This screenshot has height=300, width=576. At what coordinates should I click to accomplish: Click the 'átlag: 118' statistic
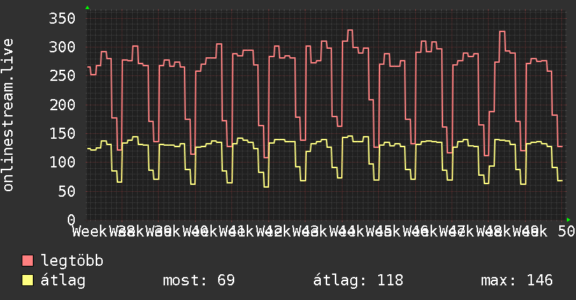click(x=358, y=280)
